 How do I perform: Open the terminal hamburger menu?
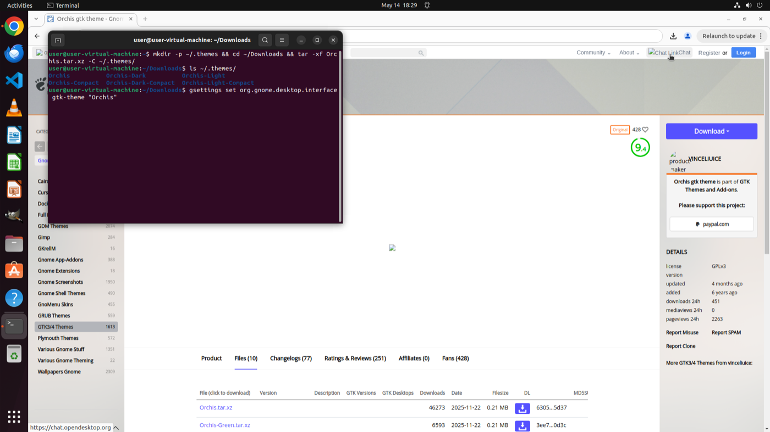tap(282, 40)
